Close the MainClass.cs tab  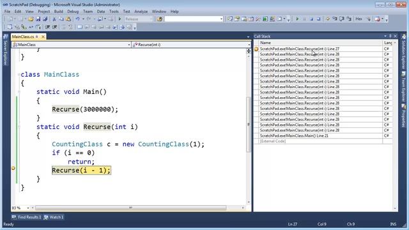point(43,37)
